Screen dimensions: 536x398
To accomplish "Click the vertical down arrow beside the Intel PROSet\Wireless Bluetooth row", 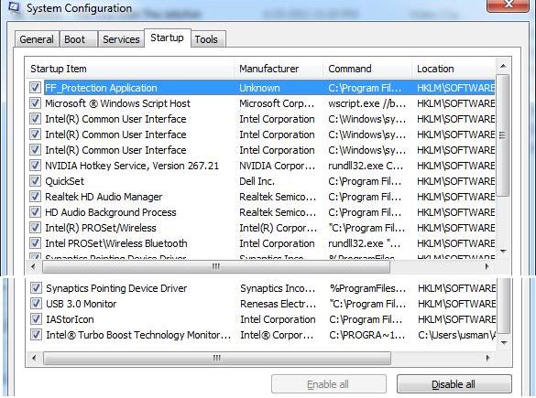I will (503, 252).
